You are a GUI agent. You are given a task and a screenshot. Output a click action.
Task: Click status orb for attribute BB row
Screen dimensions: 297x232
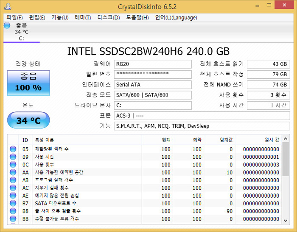click(13, 218)
